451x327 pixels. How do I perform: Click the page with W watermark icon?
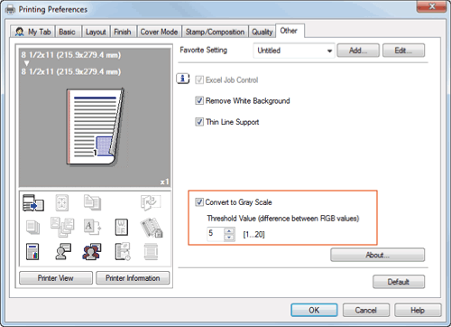122,227
